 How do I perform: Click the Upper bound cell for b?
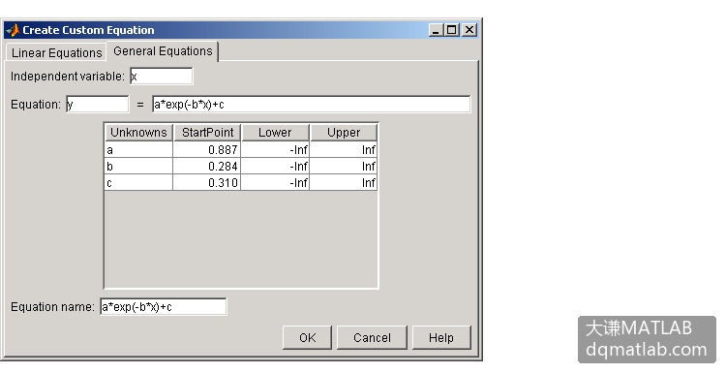coord(343,166)
